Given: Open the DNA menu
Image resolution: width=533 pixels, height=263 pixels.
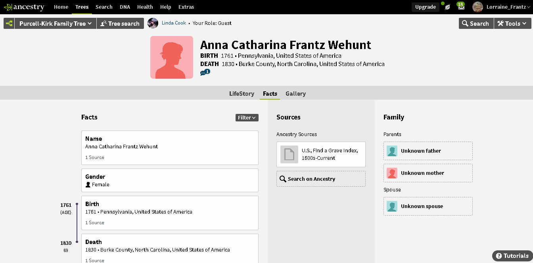Looking at the screenshot, I should click(125, 7).
